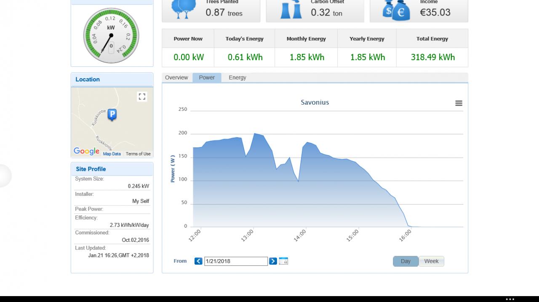Click the blue P map marker
539x302 pixels.
pyautogui.click(x=112, y=115)
